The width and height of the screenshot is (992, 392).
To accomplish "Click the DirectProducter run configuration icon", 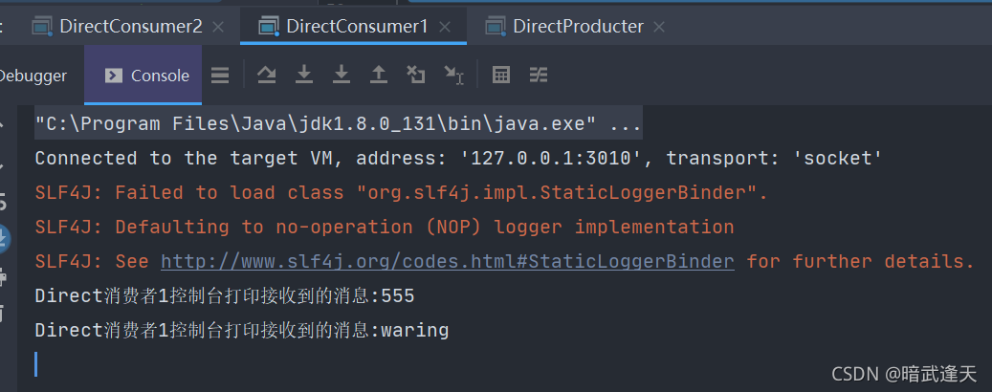I will [496, 27].
